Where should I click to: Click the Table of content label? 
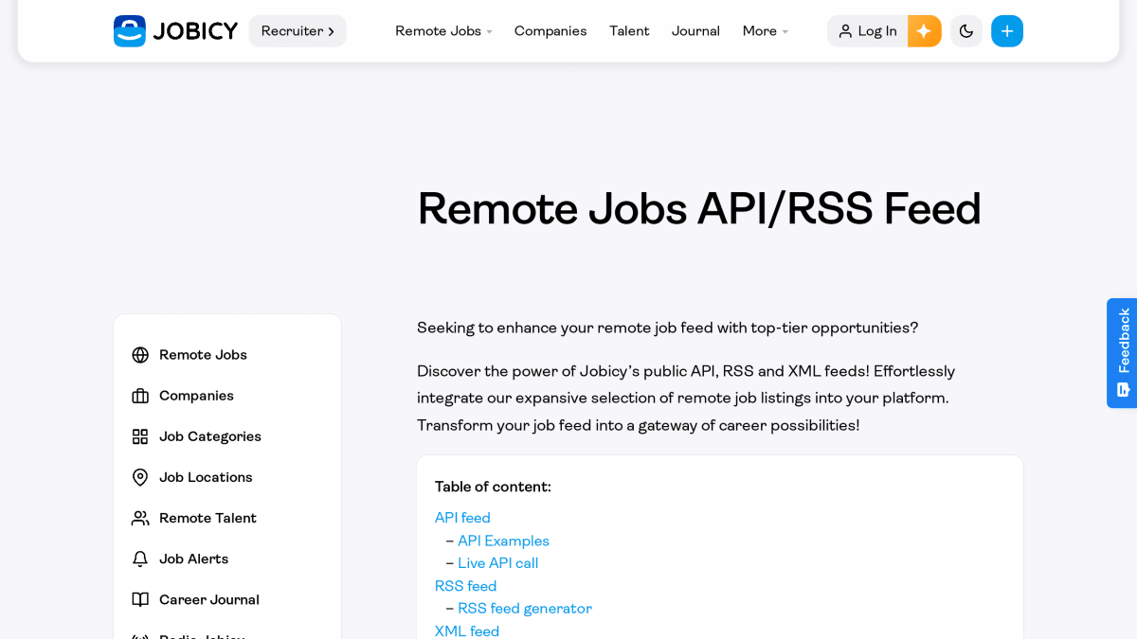pos(493,487)
